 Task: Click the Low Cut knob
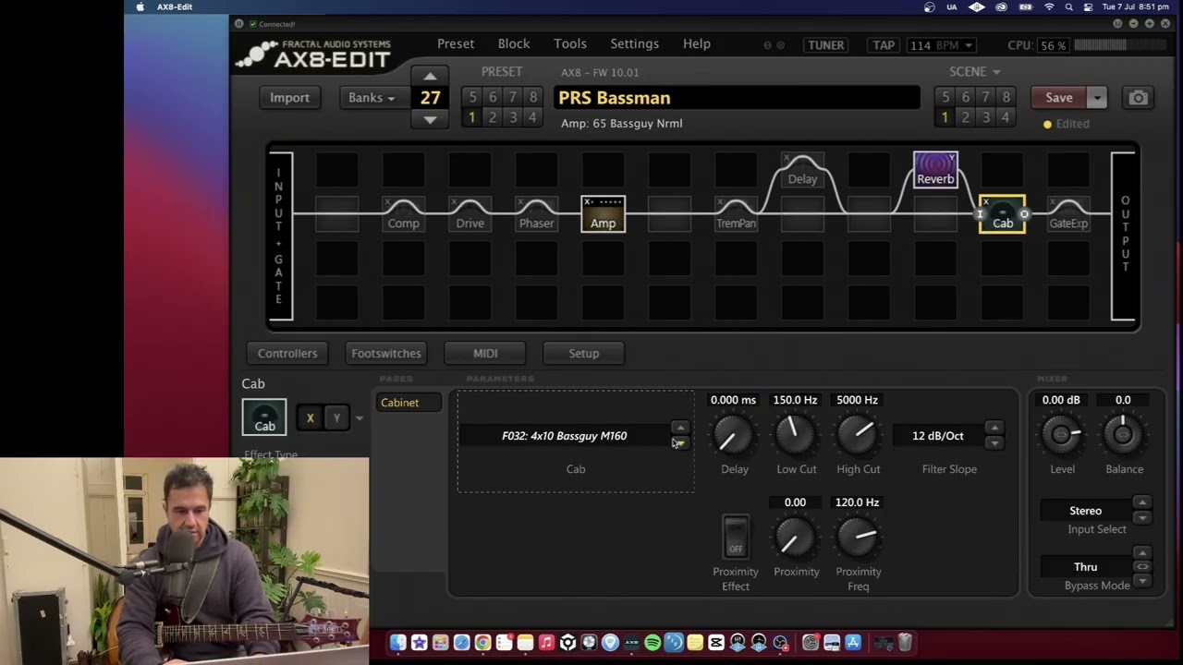pos(796,434)
